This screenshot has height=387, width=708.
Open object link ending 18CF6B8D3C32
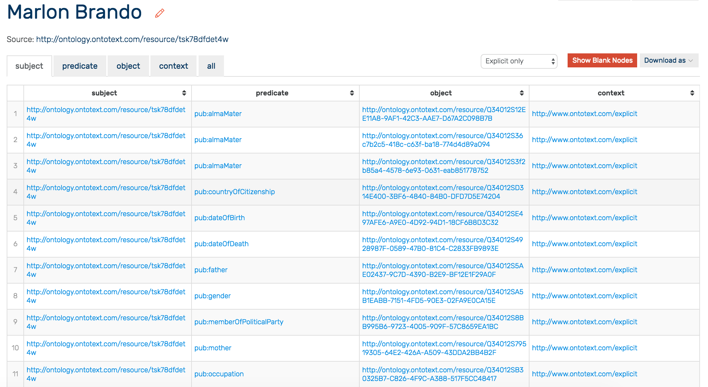pyautogui.click(x=443, y=218)
